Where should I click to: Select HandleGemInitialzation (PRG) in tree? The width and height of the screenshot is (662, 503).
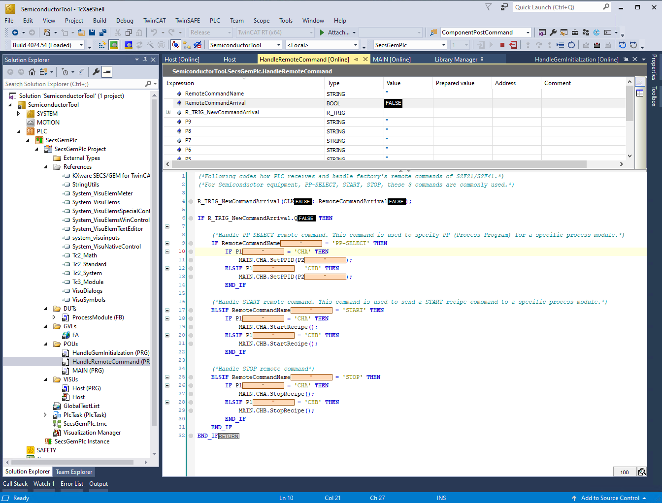click(111, 353)
